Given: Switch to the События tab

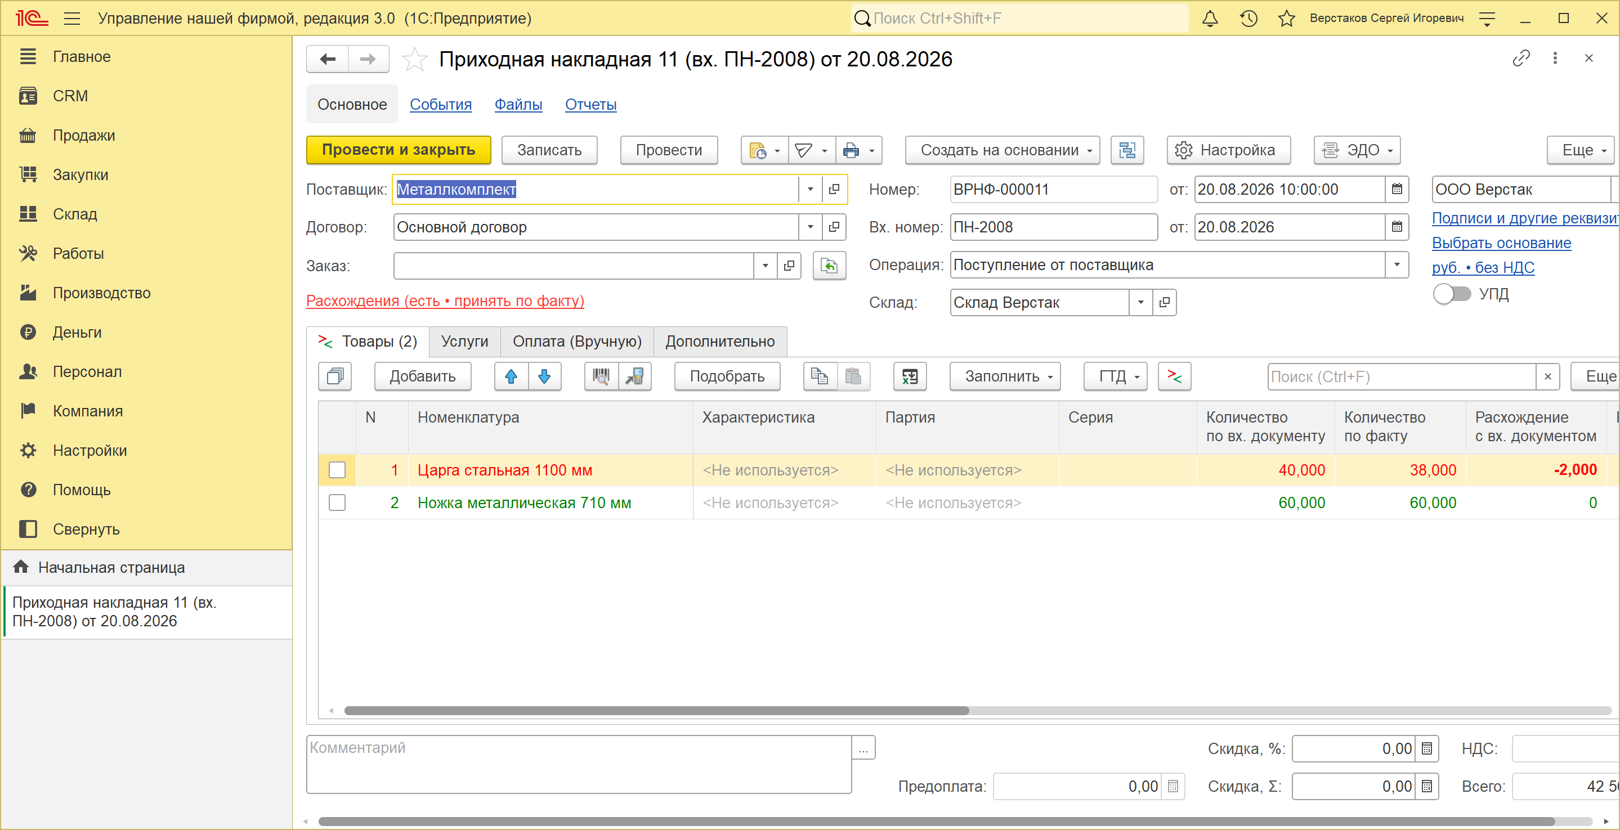Looking at the screenshot, I should [441, 104].
